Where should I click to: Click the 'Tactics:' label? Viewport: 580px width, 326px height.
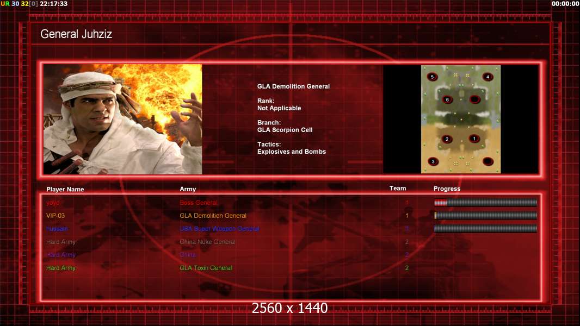(x=269, y=145)
